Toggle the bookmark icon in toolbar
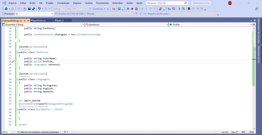262x135 pixels. (189, 9)
